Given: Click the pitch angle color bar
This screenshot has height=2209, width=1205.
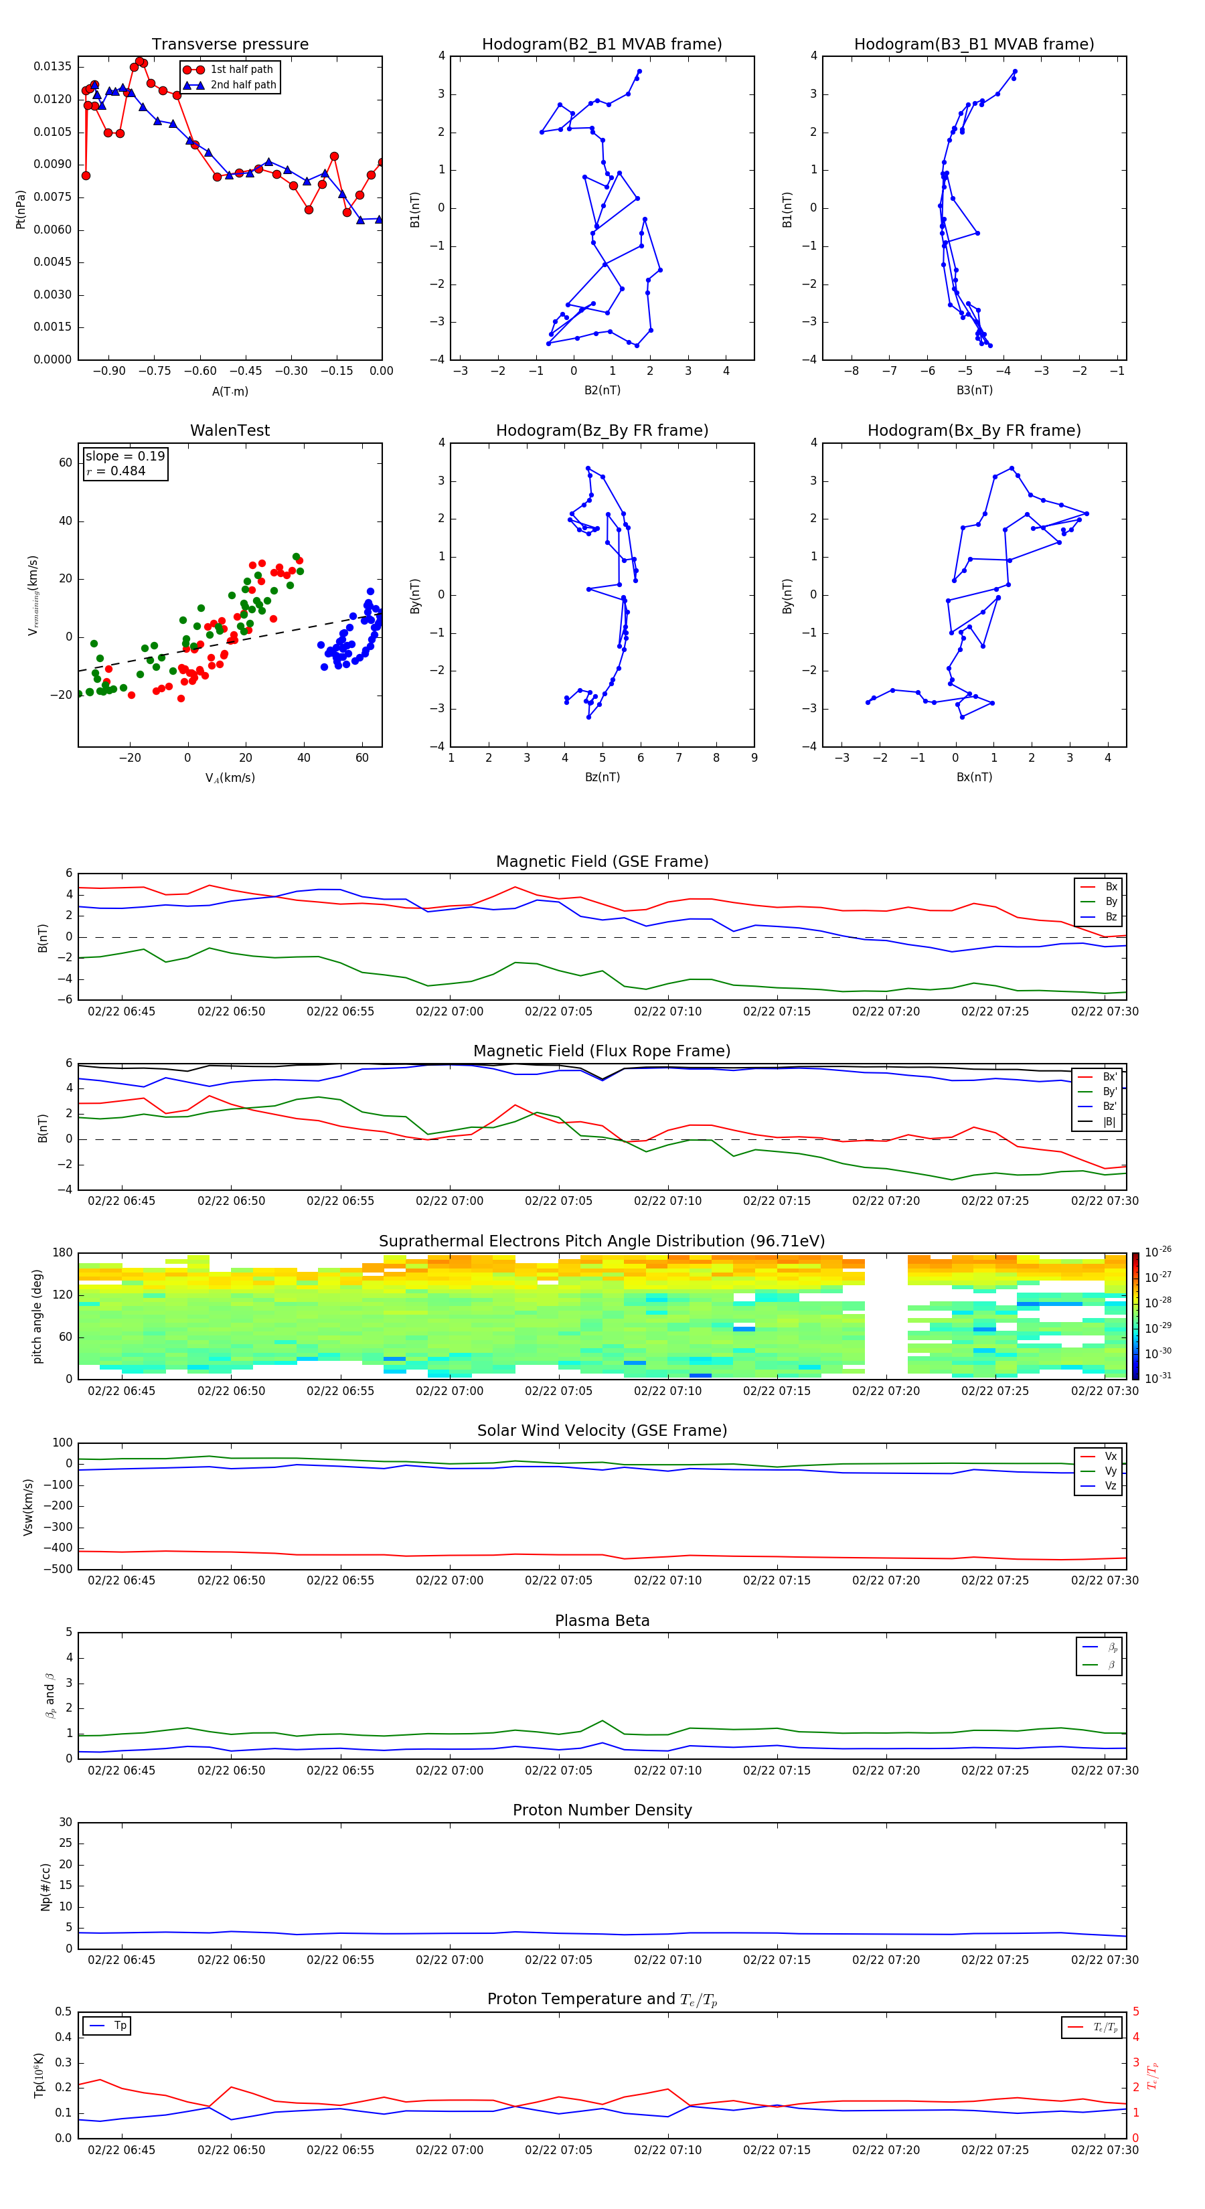Looking at the screenshot, I should (1135, 1316).
